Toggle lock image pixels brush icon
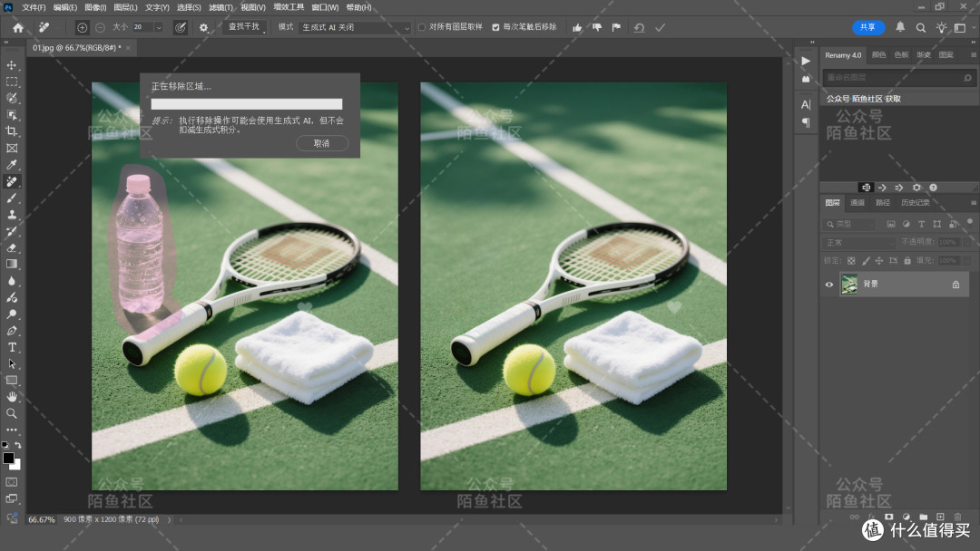The image size is (980, 551). [865, 260]
